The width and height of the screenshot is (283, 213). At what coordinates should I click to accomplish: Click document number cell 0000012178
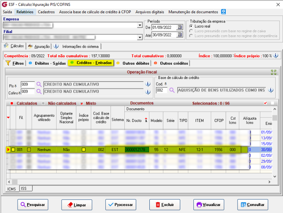137,149
